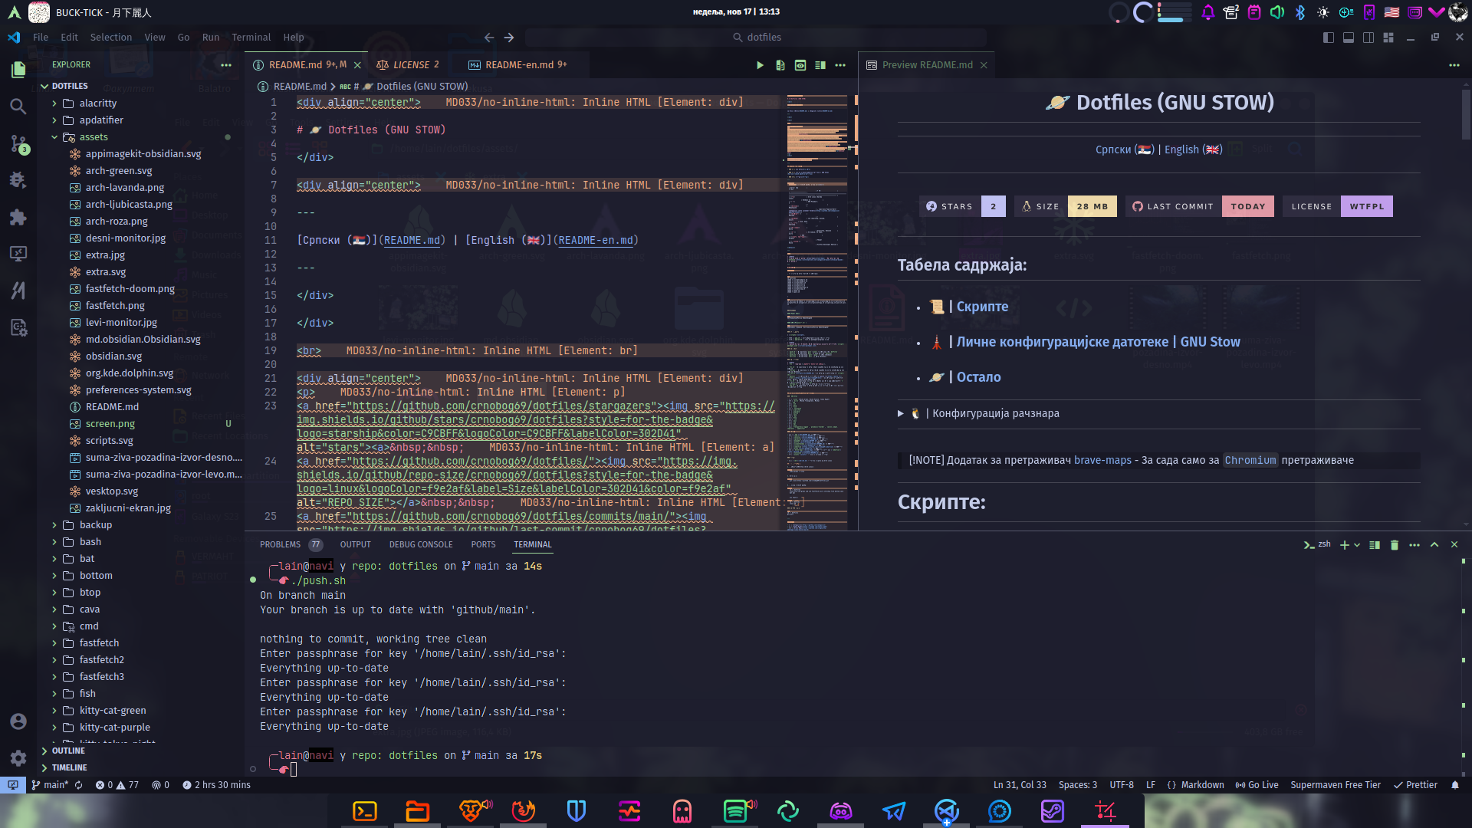Open terminal launch profile dropdown chevron
The image size is (1472, 828).
[x=1358, y=545]
